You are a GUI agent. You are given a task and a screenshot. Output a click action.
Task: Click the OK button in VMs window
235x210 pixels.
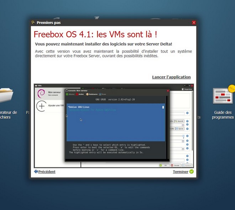pyautogui.click(x=164, y=166)
